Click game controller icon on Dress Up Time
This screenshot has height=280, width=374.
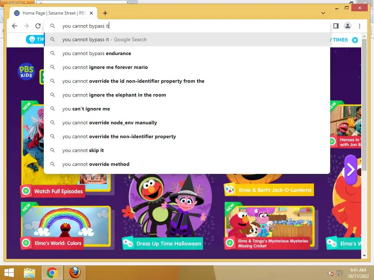coord(128,243)
